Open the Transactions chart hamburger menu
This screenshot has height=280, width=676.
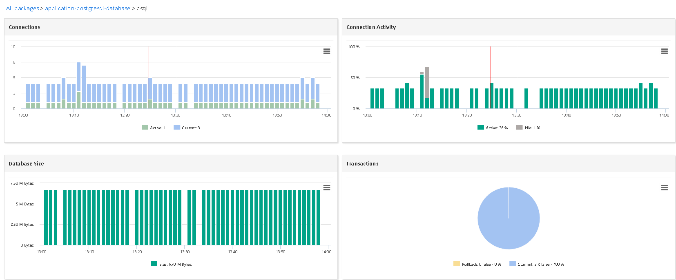(x=664, y=188)
